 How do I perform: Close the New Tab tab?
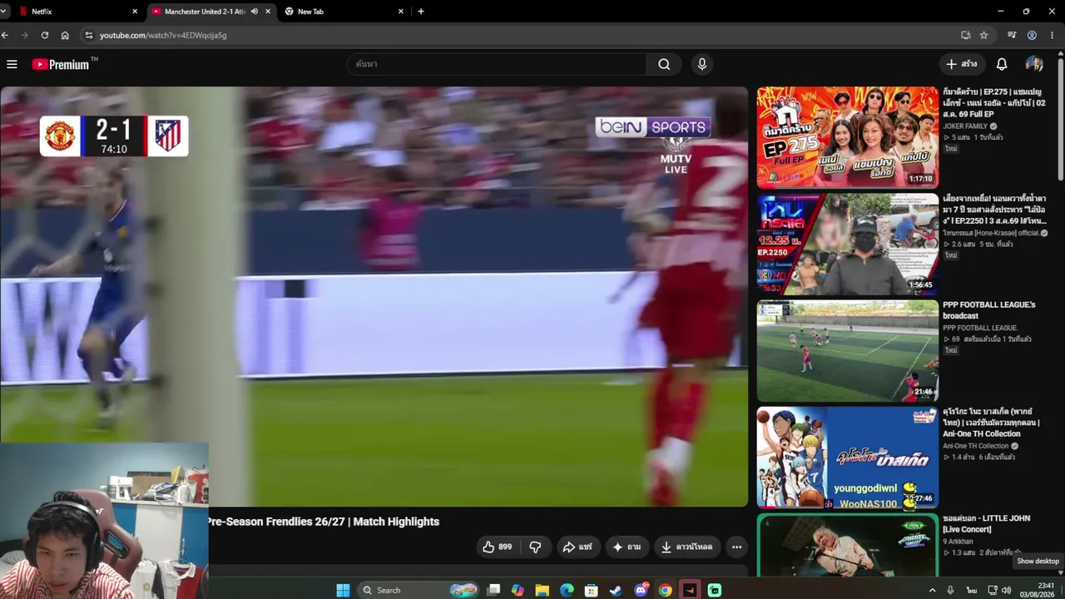point(401,12)
